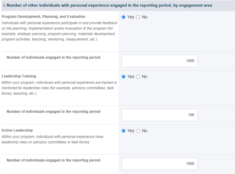The image size is (235, 174).
Task: Focus Program Development individuals engaged number field
Action: (159, 61)
